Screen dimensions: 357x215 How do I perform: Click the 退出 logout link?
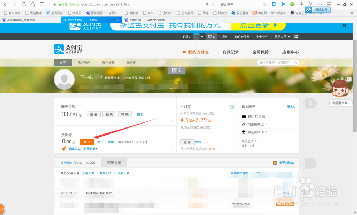tap(225, 37)
